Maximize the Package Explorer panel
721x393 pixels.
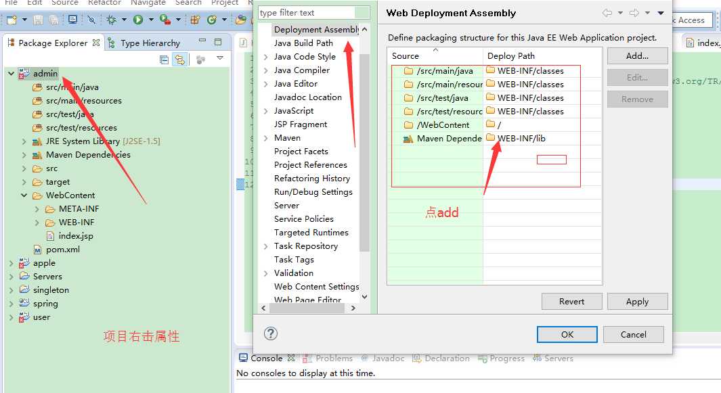coord(218,42)
